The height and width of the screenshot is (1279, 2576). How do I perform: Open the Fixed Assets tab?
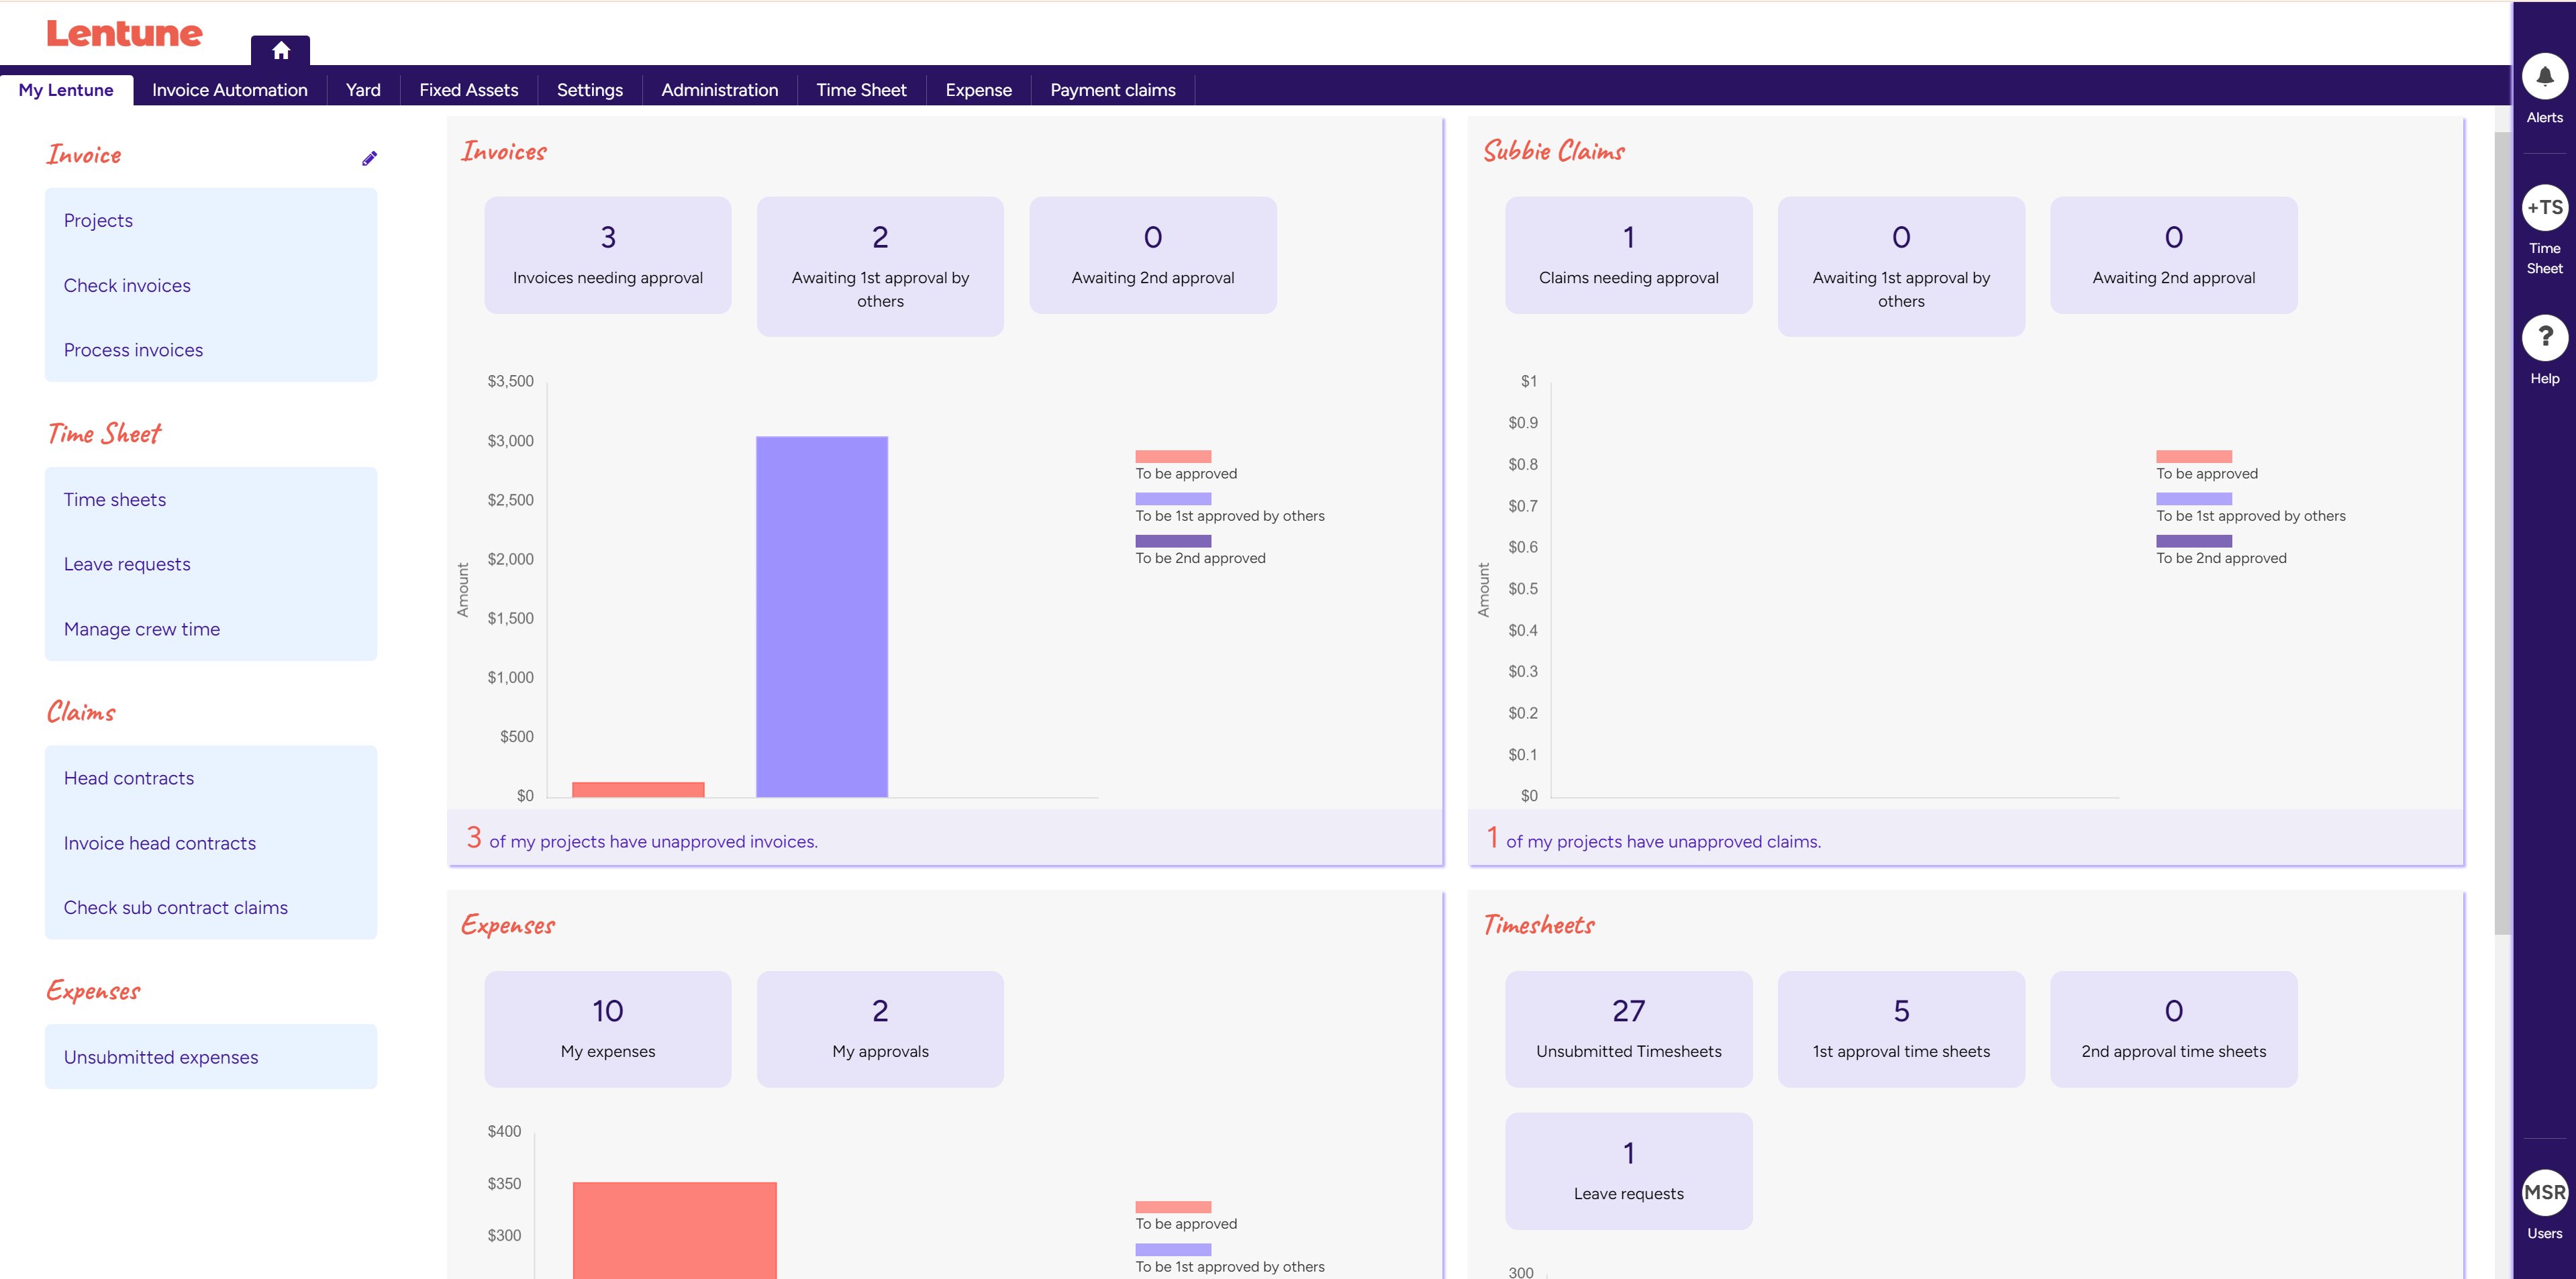click(469, 90)
